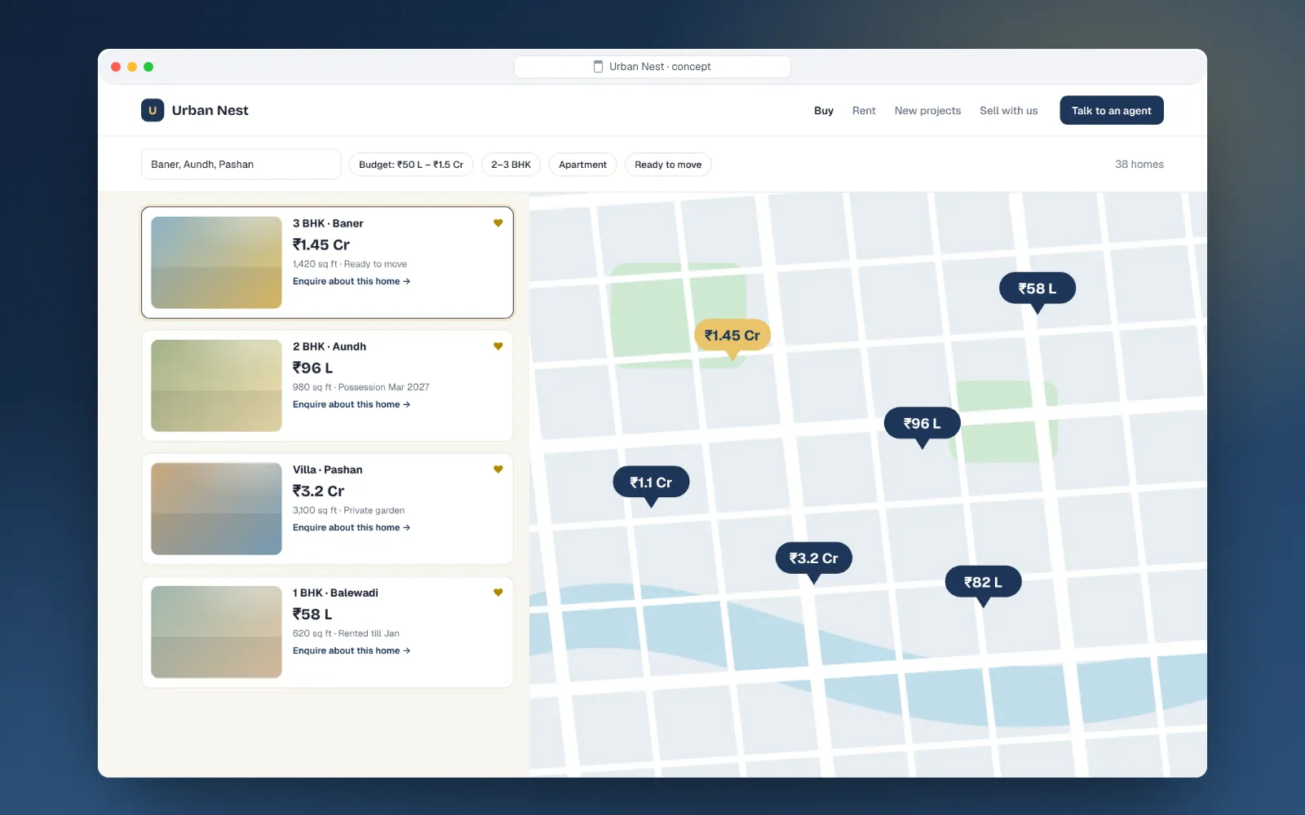
Task: Click the Urban Nest · concept address bar
Action: (652, 67)
